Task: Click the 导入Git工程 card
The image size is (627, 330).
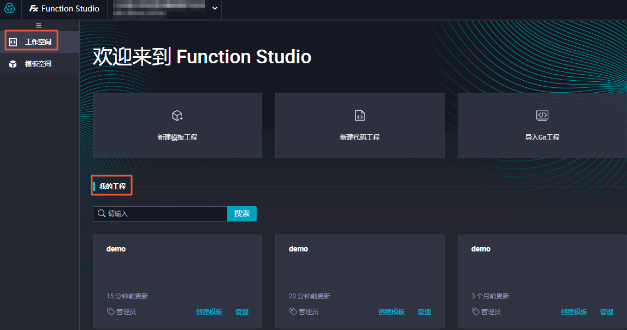Action: click(x=542, y=125)
